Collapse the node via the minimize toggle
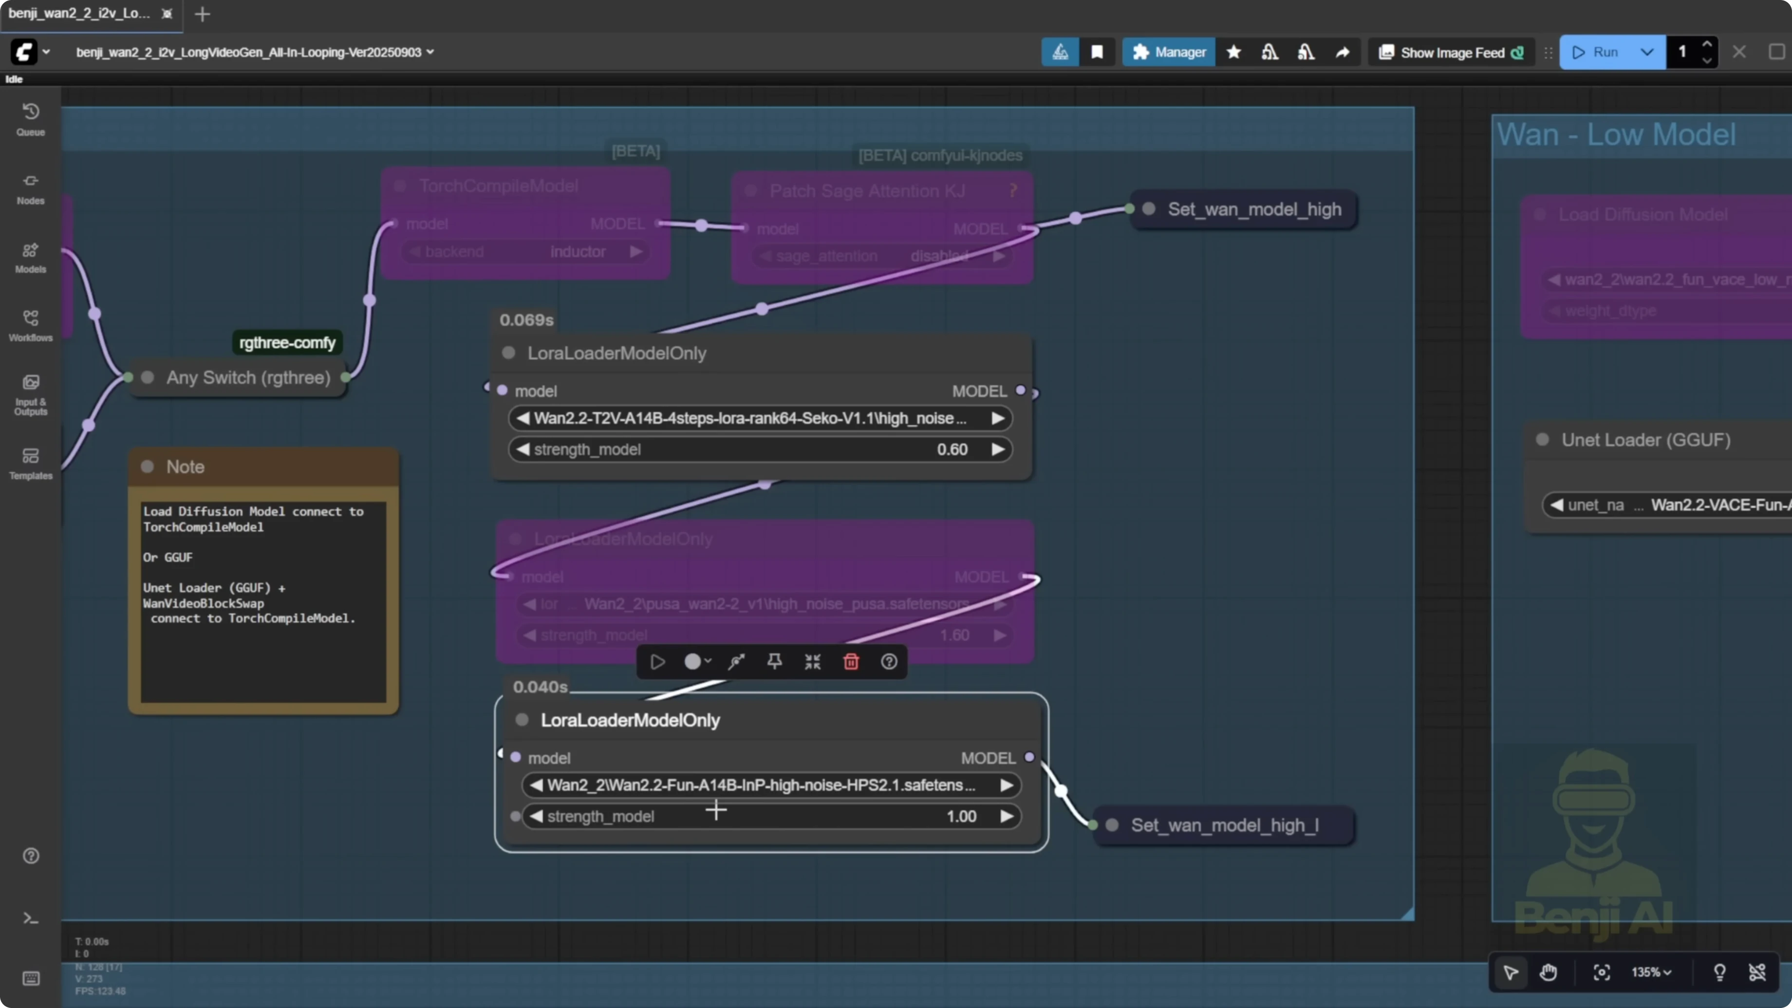Viewport: 1792px width, 1008px height. (x=812, y=662)
